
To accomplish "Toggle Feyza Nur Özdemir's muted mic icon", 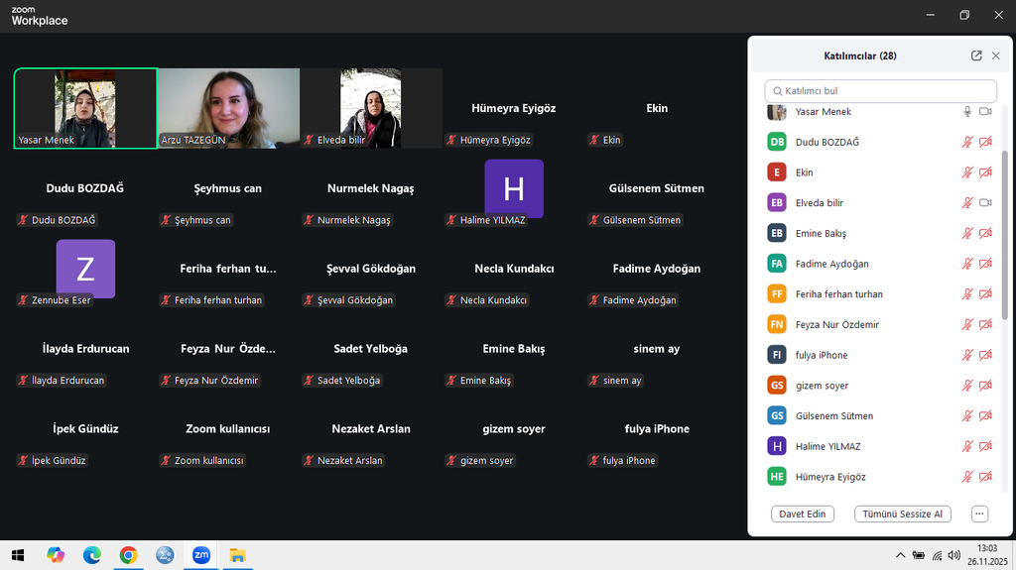I will tap(967, 325).
